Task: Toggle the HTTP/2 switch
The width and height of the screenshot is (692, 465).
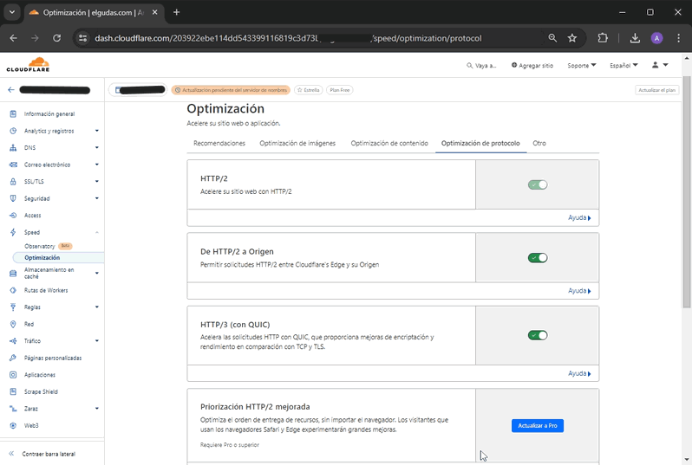Action: 538,184
